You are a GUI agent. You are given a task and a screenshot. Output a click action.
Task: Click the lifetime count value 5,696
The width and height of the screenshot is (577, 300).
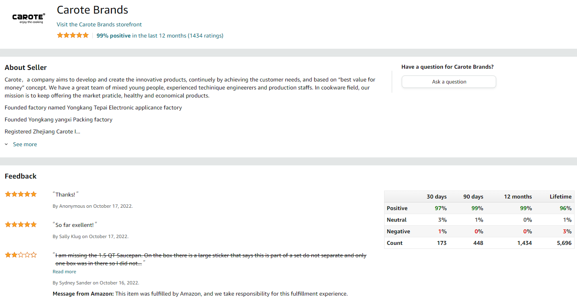coord(564,243)
